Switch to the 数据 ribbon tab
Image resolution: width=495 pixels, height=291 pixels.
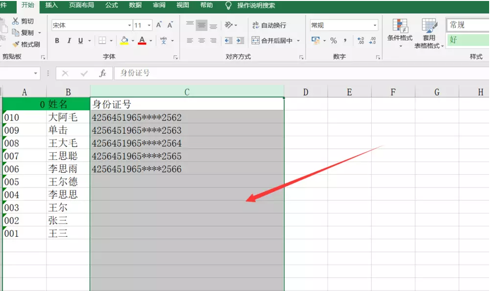(135, 6)
